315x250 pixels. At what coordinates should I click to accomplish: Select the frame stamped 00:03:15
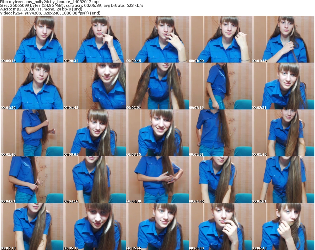coord(157,133)
